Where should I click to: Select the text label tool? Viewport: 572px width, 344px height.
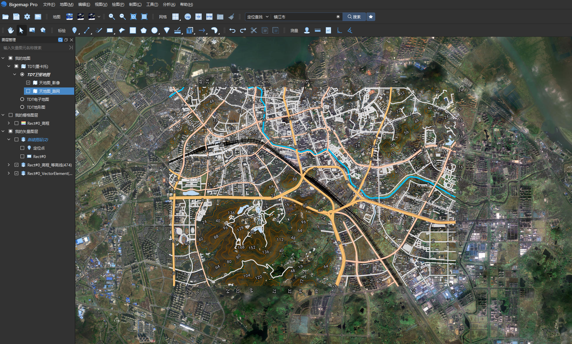pyautogui.click(x=190, y=30)
